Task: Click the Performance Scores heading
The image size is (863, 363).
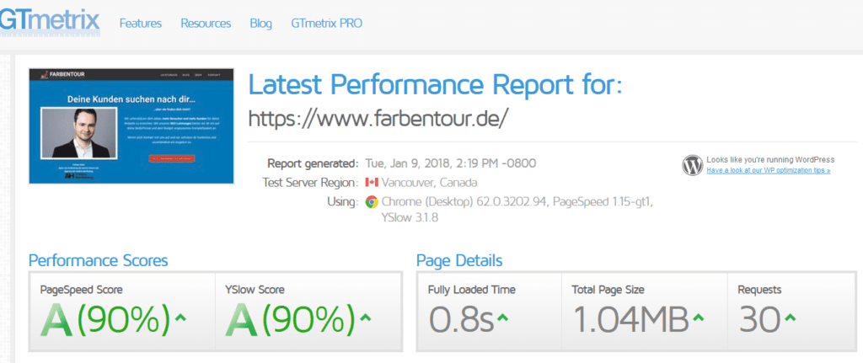Action: click(x=98, y=260)
